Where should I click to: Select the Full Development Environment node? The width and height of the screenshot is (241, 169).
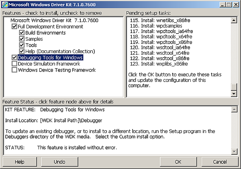pos(51,27)
